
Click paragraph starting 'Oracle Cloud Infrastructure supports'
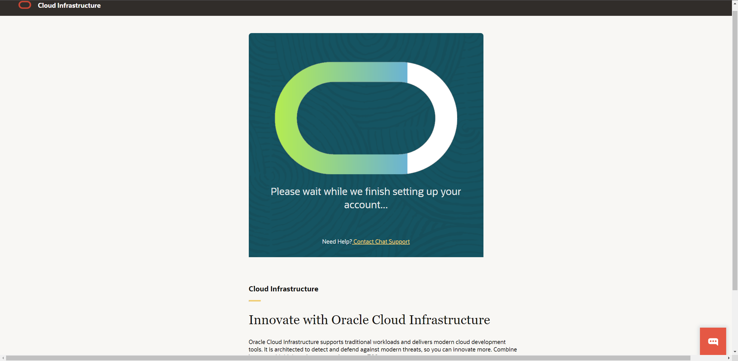[x=383, y=347]
